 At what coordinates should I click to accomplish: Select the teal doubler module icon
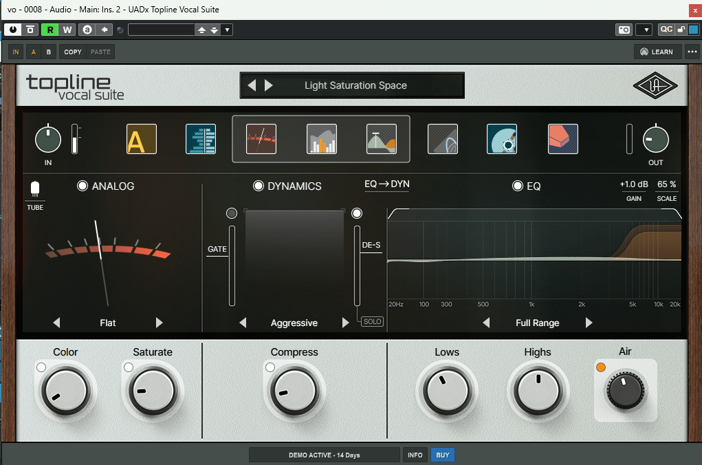[x=201, y=139]
